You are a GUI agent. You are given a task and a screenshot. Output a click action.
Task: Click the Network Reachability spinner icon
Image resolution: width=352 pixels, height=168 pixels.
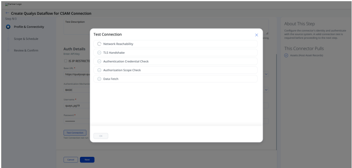[99, 44]
